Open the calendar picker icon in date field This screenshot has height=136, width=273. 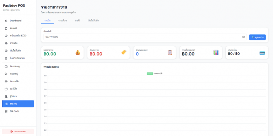243,37
